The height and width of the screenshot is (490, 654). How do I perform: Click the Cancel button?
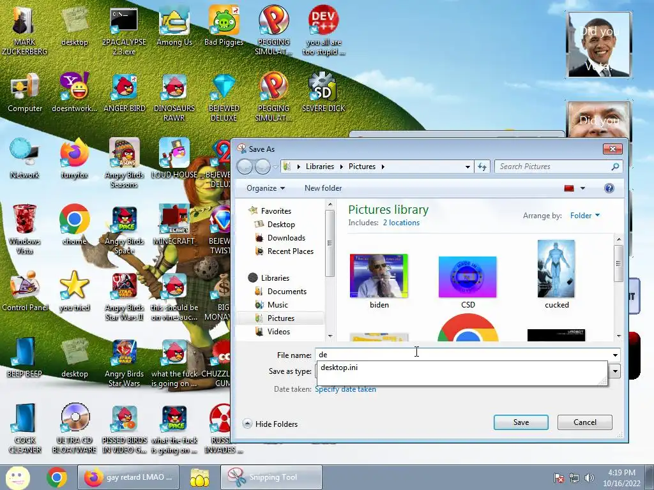(585, 422)
